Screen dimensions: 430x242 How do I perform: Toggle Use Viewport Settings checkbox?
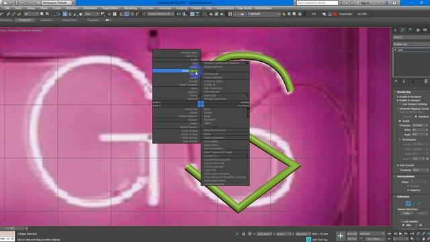[x=400, y=104]
